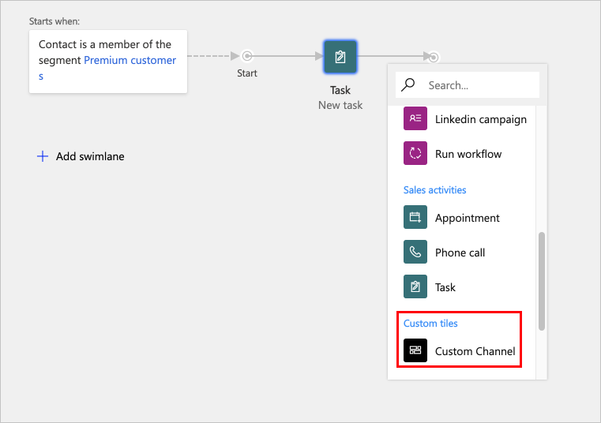Click the Appointment calendar icon
Image resolution: width=601 pixels, height=423 pixels.
point(415,217)
